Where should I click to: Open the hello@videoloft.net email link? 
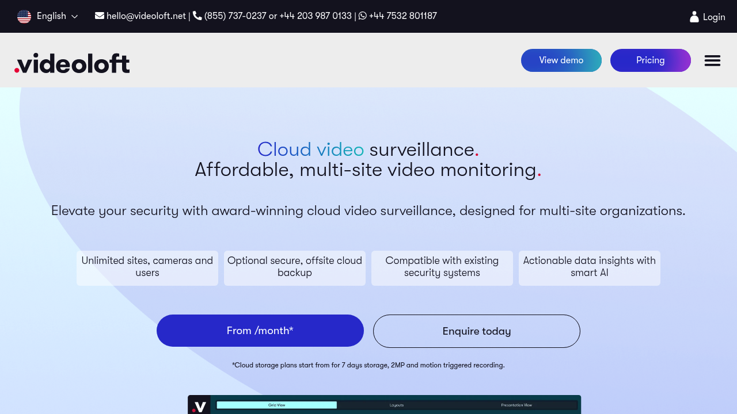146,16
